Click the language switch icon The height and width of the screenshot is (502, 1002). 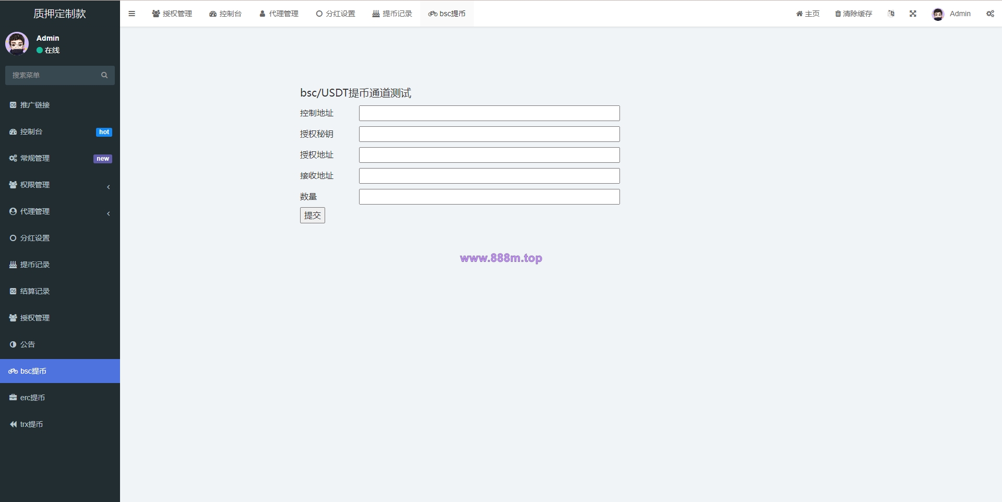point(891,14)
